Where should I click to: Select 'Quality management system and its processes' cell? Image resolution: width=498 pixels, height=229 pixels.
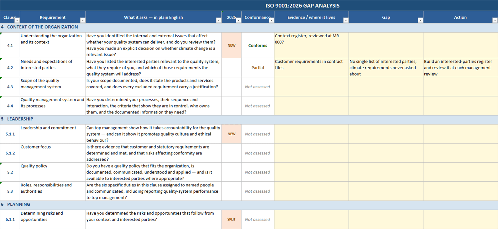[53, 106]
